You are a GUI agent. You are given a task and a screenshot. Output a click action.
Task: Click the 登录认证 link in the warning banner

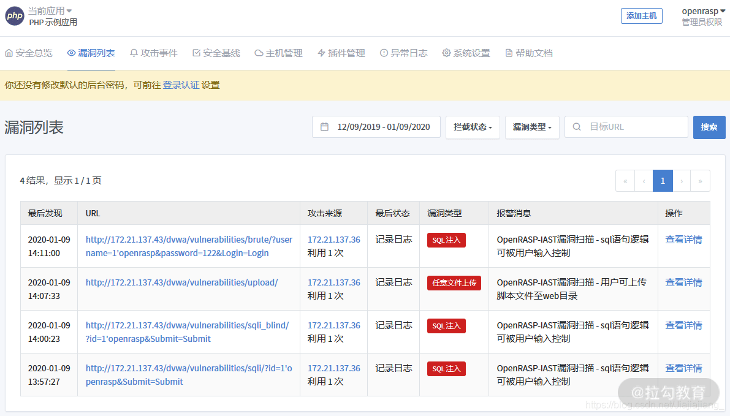click(x=181, y=85)
